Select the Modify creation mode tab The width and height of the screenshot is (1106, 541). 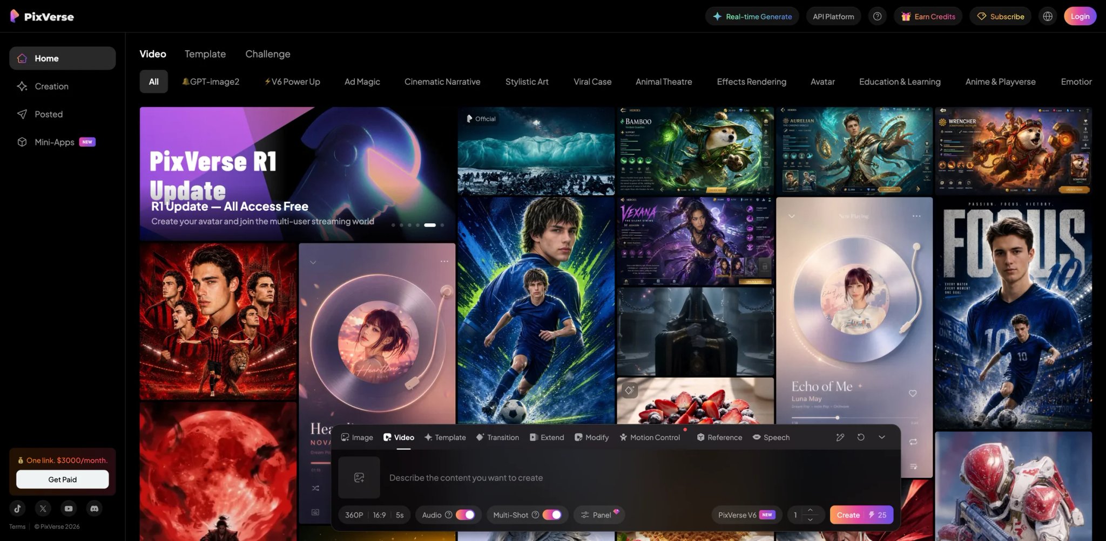[x=591, y=437]
